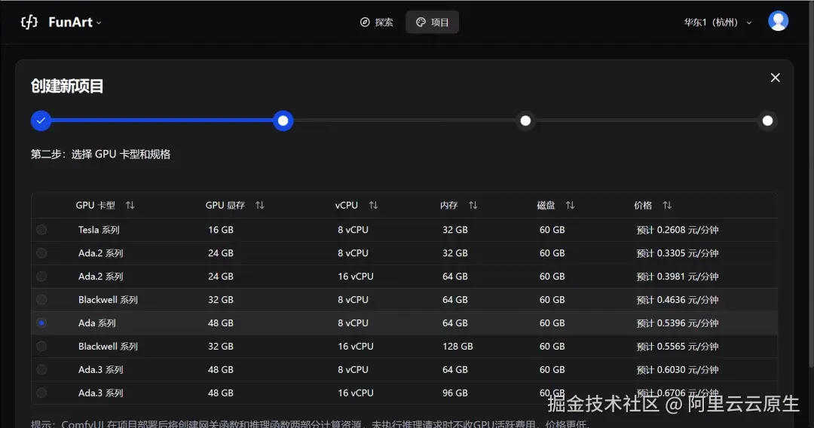
Task: Select Blackwell 系列 64 GB memory radio button
Action: tap(41, 299)
